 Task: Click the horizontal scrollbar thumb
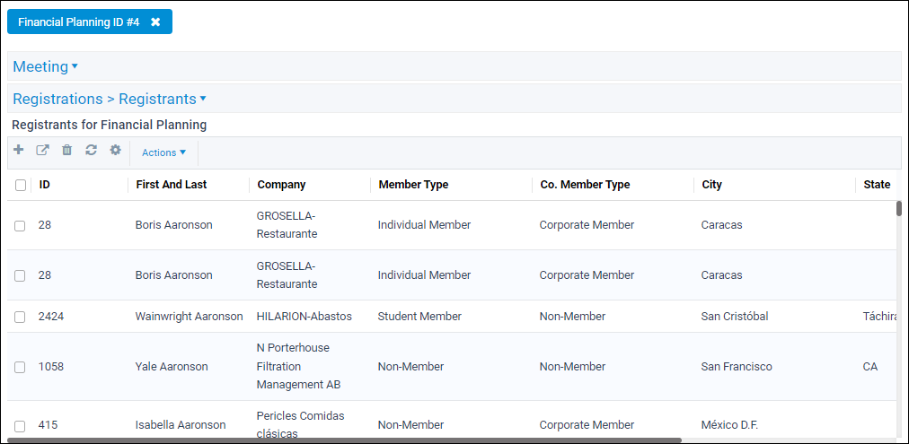(x=344, y=440)
